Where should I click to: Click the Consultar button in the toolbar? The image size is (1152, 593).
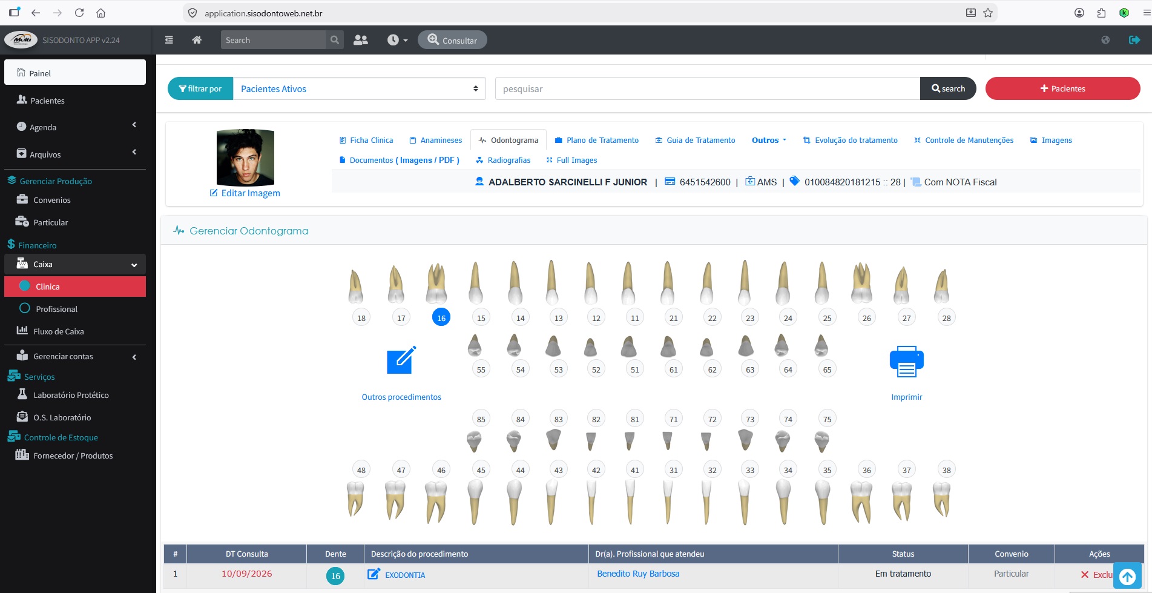(452, 40)
